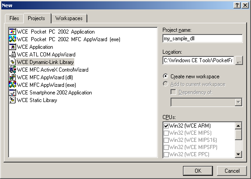Uncheck Win32 (WCE ARM) CPU checkbox
This screenshot has width=251, height=179.
click(166, 126)
